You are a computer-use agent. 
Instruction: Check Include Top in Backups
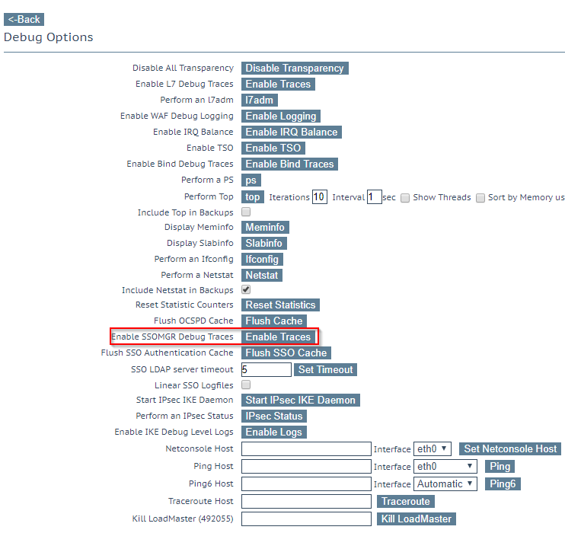(246, 212)
